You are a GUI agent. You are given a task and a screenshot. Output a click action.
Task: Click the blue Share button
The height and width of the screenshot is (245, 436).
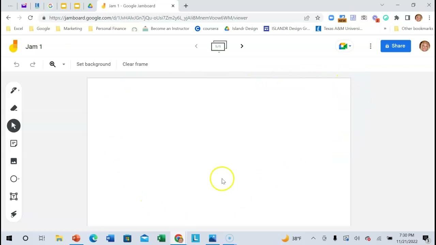point(395,46)
